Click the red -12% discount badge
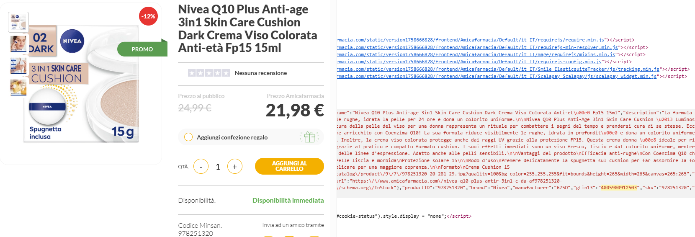695x237 pixels. [x=148, y=16]
